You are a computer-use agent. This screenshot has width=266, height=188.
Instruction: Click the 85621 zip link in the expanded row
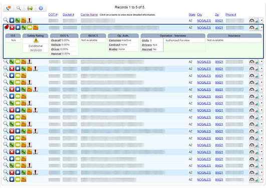coord(219,28)
